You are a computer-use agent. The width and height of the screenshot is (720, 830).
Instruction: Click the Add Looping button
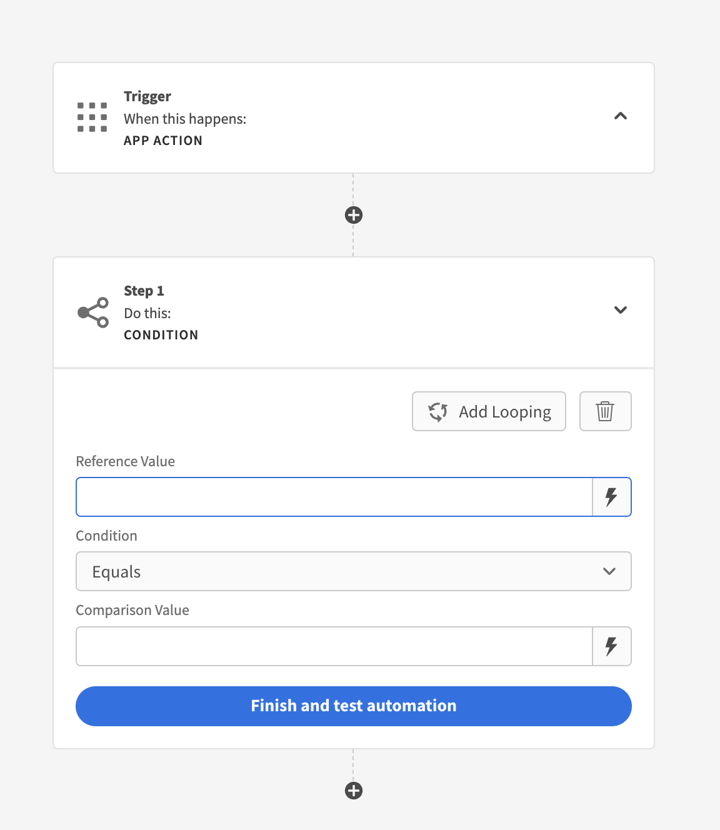pyautogui.click(x=489, y=411)
